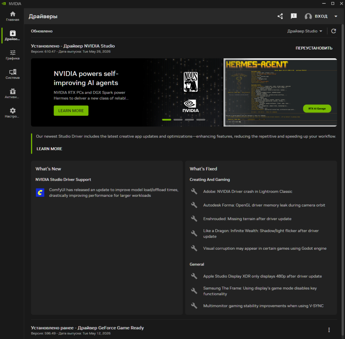This screenshot has width=345, height=339.
Task: Click wrench icon beside Enshrouded fix
Action: (194, 219)
